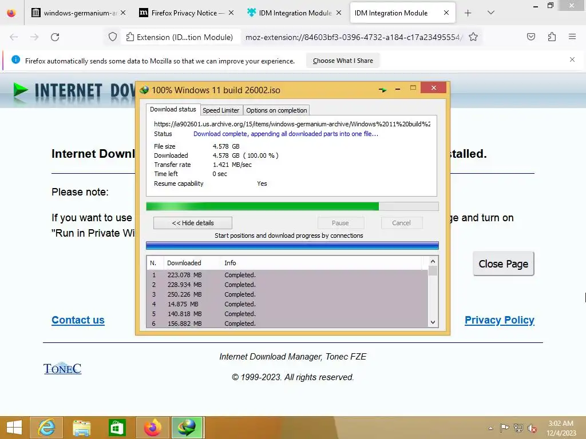Open the Contact us link
The image size is (586, 439).
click(x=78, y=320)
